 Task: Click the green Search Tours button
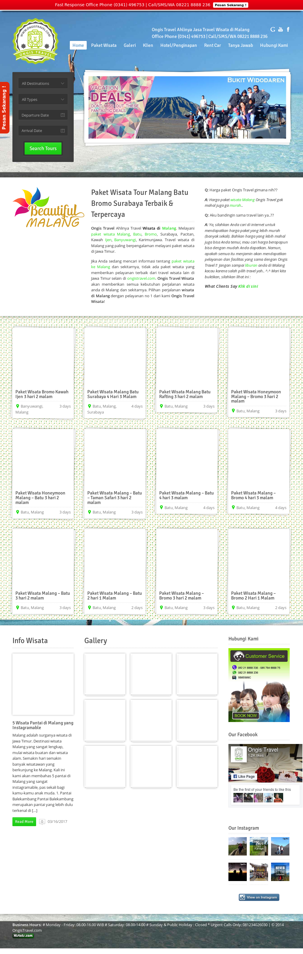(x=43, y=149)
